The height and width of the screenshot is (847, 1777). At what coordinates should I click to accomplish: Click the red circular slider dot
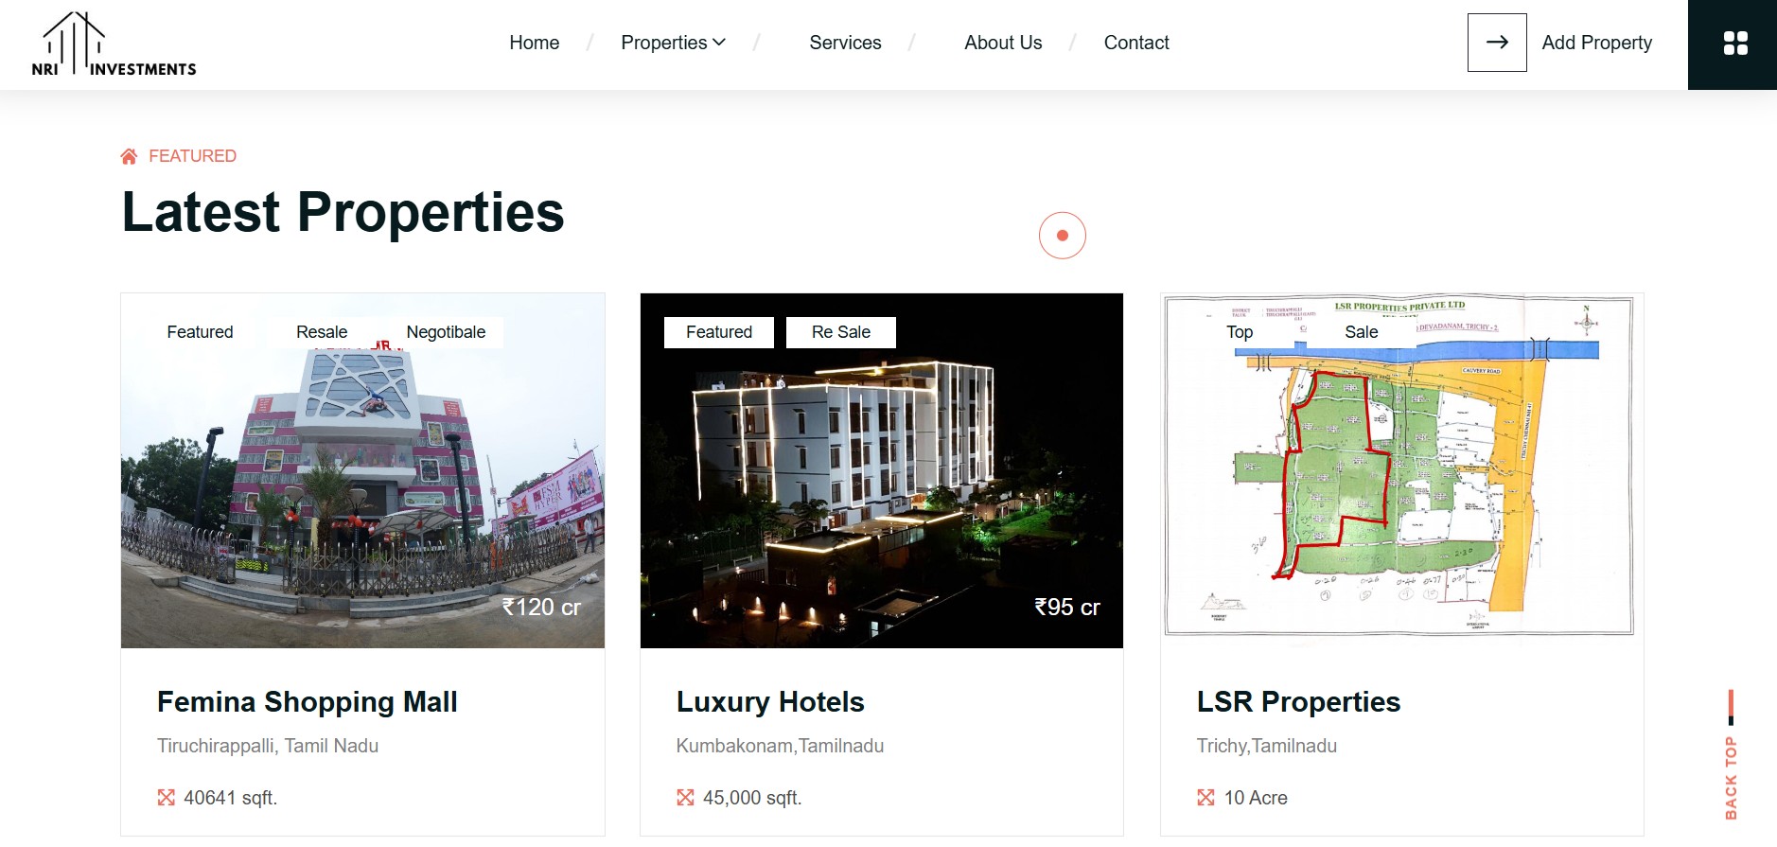coord(1062,236)
